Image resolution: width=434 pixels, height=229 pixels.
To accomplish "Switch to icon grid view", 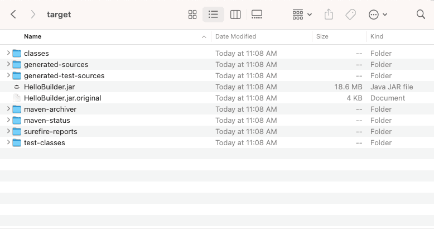I will tap(192, 15).
